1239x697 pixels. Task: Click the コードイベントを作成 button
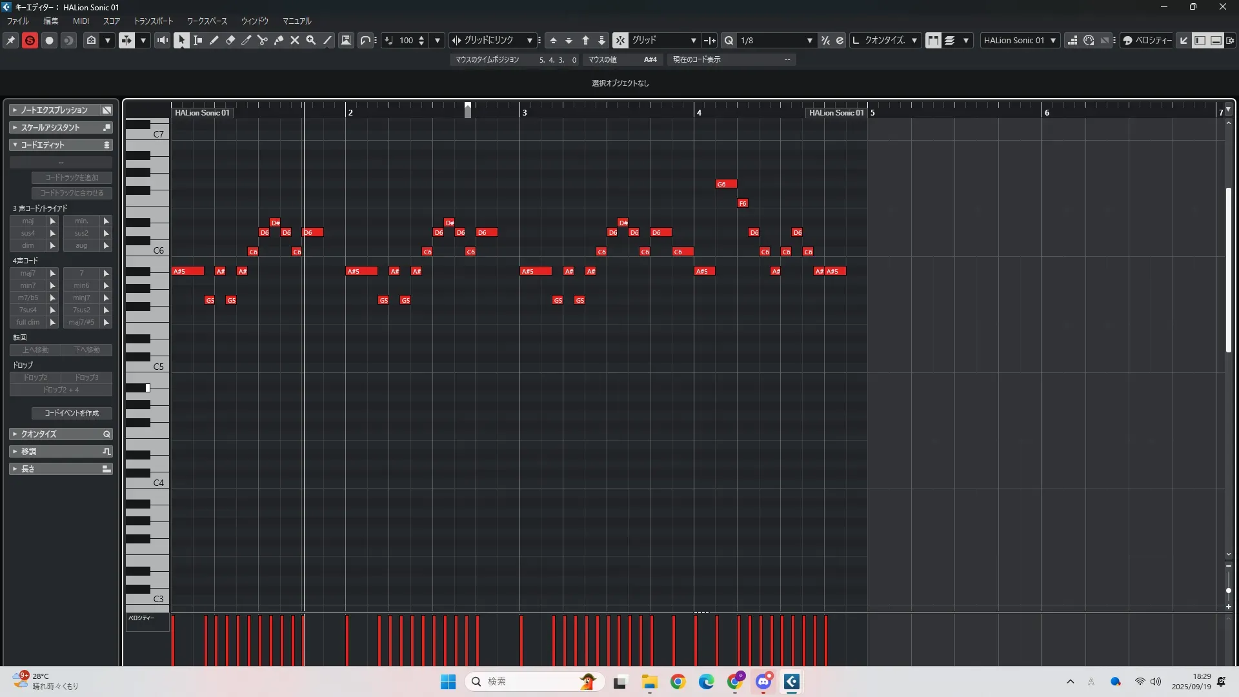coord(72,413)
